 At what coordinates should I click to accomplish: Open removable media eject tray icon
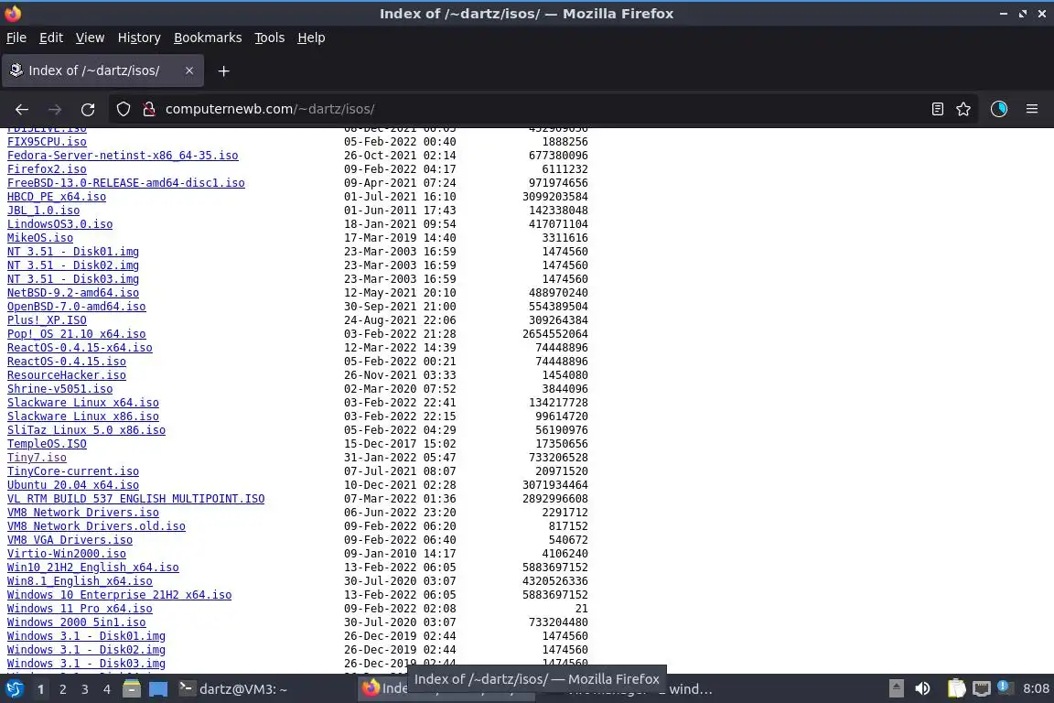point(896,688)
